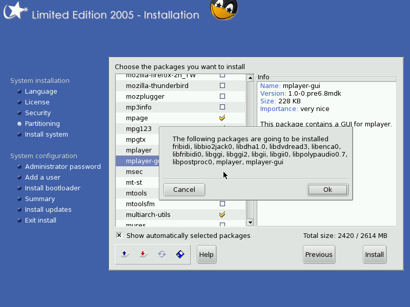Click the Name line in Info panel
The width and height of the screenshot is (410, 307).
pyautogui.click(x=290, y=85)
